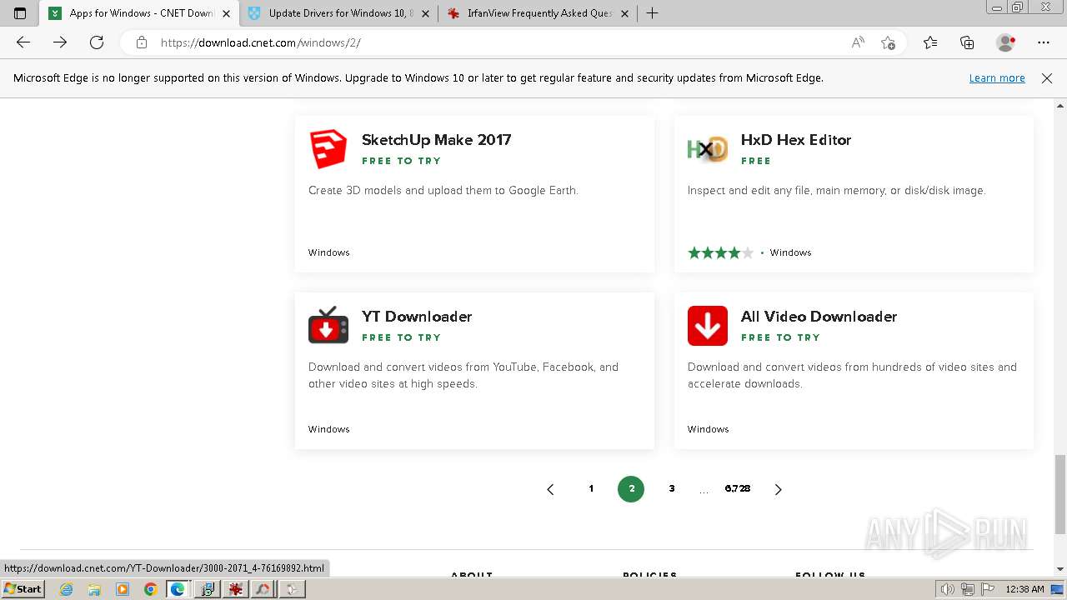Open SketchUp Make 2017 title link

point(436,140)
